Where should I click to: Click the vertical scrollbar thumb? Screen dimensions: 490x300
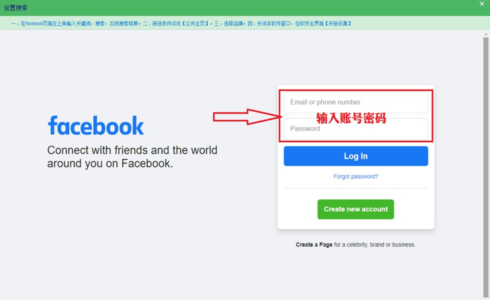(x=485, y=167)
